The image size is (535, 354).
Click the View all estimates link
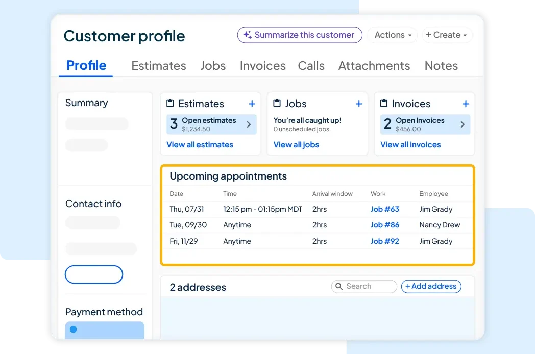[x=200, y=144]
